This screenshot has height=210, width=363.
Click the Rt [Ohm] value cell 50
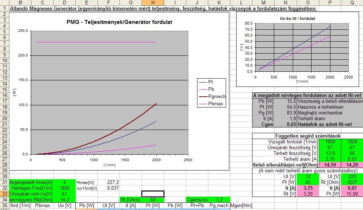pos(153,199)
